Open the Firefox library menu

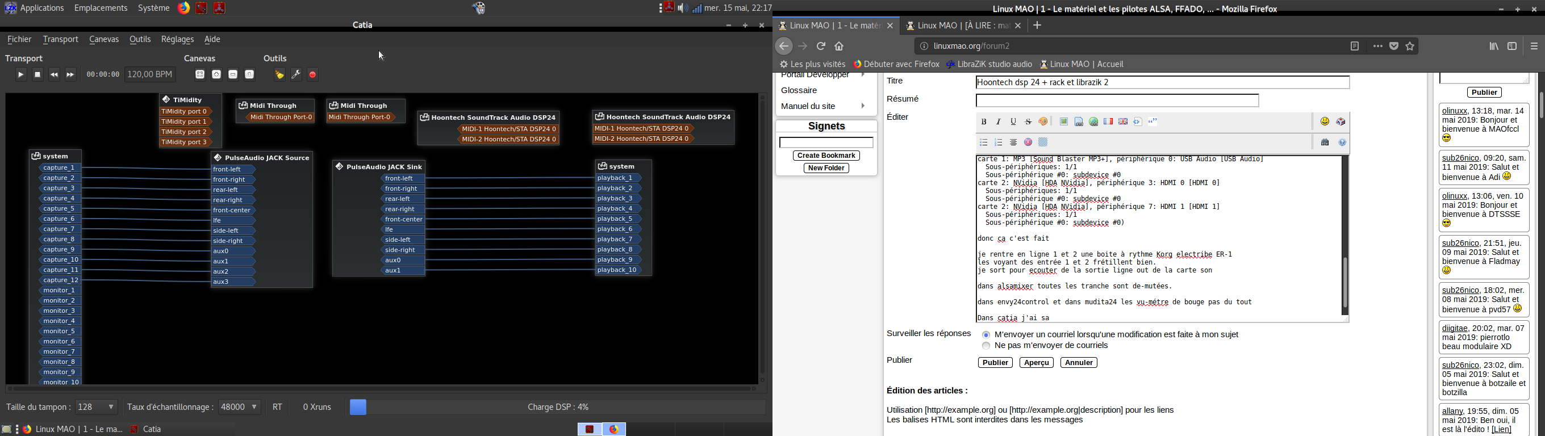click(1494, 46)
